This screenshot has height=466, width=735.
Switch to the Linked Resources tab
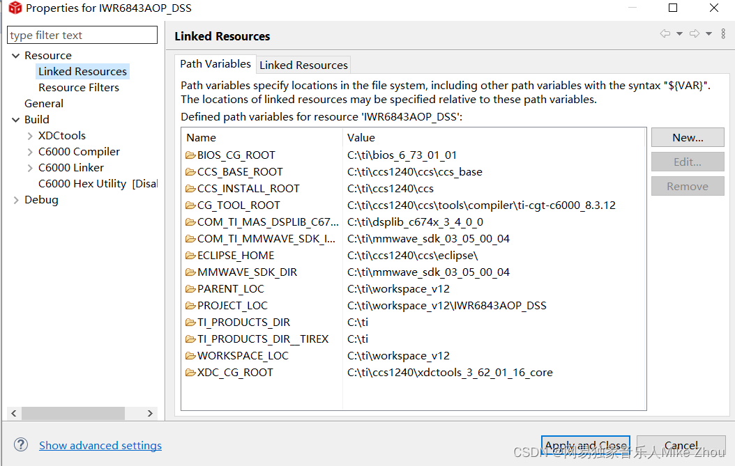point(303,65)
